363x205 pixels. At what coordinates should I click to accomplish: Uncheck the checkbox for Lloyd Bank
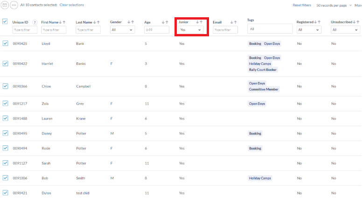(5, 43)
